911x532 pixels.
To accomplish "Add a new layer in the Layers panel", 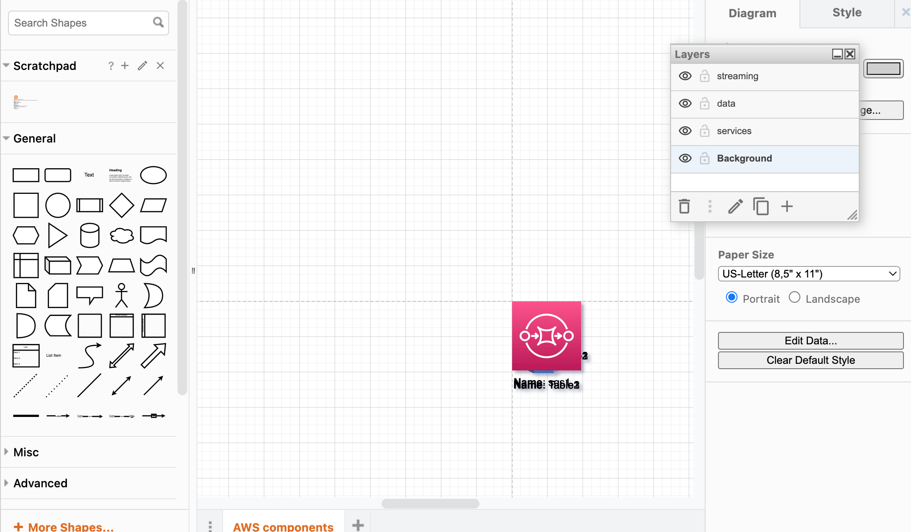I will pyautogui.click(x=787, y=206).
